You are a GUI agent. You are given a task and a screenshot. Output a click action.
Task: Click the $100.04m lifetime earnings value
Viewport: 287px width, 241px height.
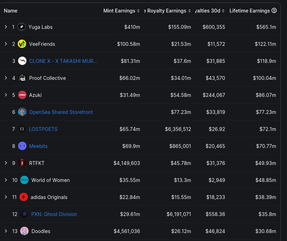(x=265, y=78)
